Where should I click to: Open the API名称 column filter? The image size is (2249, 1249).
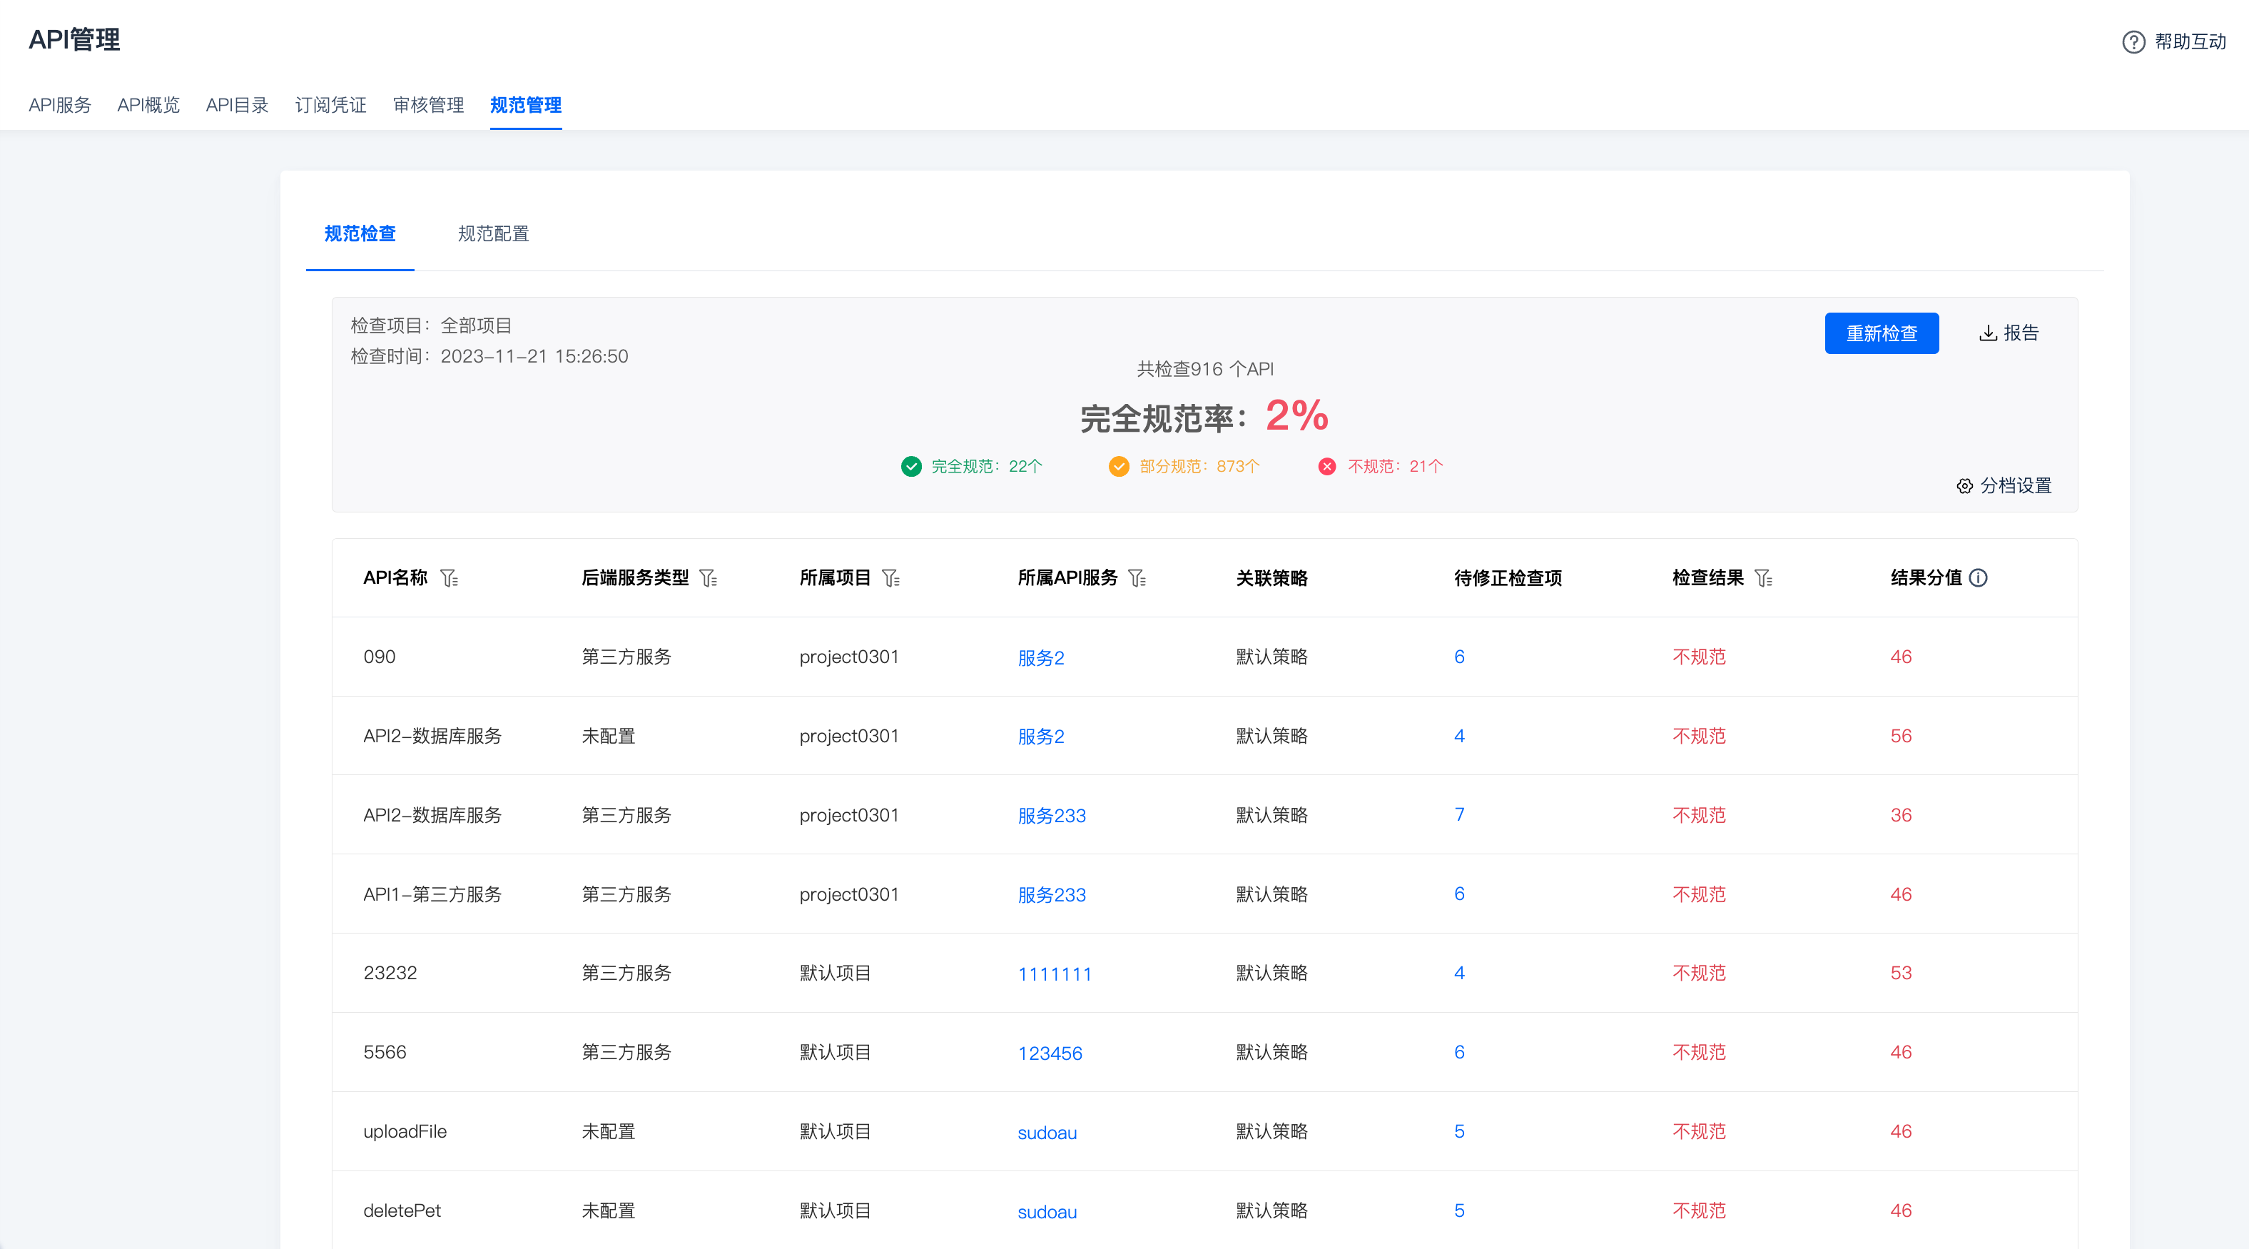(x=450, y=578)
